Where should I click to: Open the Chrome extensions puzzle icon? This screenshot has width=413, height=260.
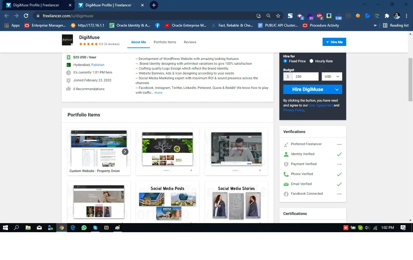pyautogui.click(x=387, y=16)
